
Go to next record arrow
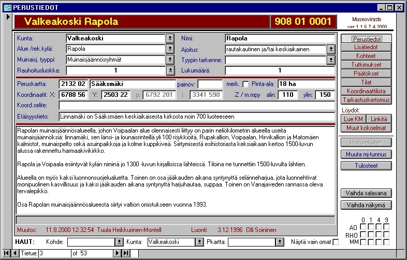click(117, 253)
